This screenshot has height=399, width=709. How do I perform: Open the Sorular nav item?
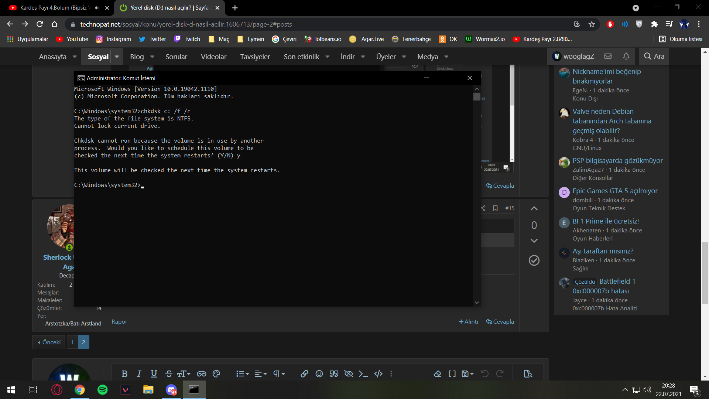tap(176, 57)
